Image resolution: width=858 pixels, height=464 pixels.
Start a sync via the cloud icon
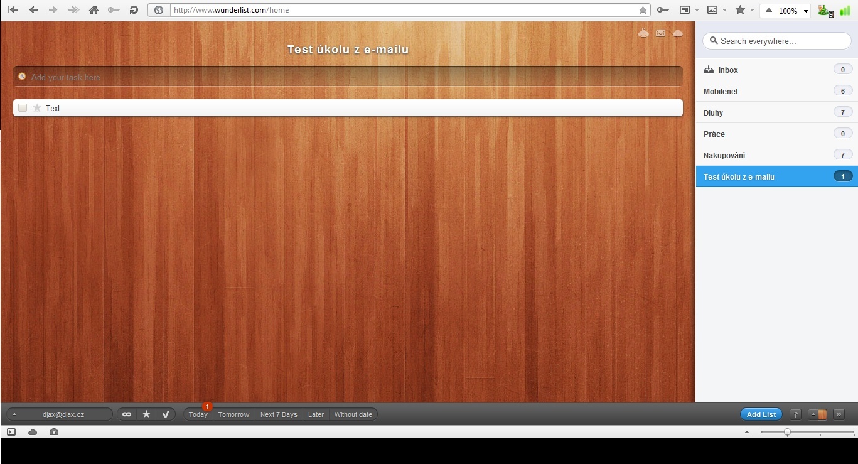[677, 33]
